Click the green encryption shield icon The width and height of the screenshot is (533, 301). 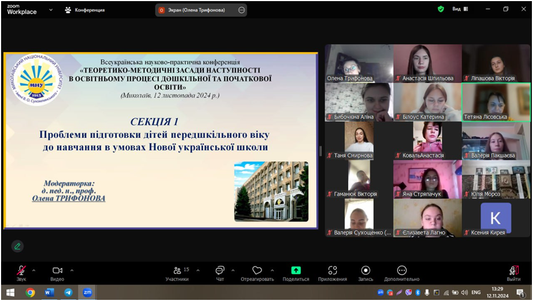441,9
